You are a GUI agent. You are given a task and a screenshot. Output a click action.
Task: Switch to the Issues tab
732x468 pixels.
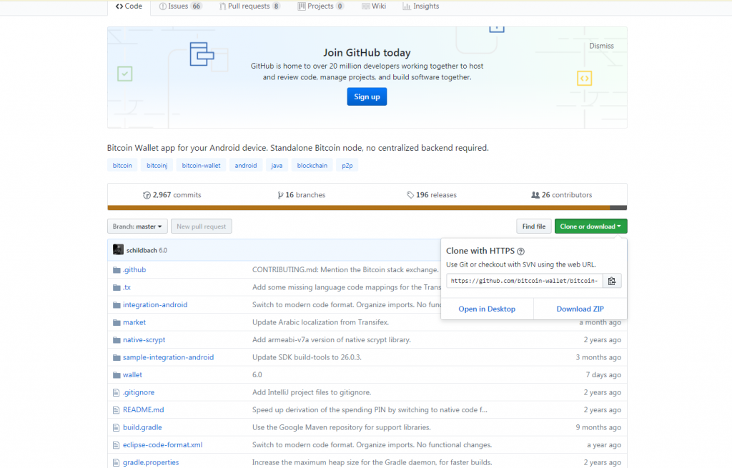point(180,6)
